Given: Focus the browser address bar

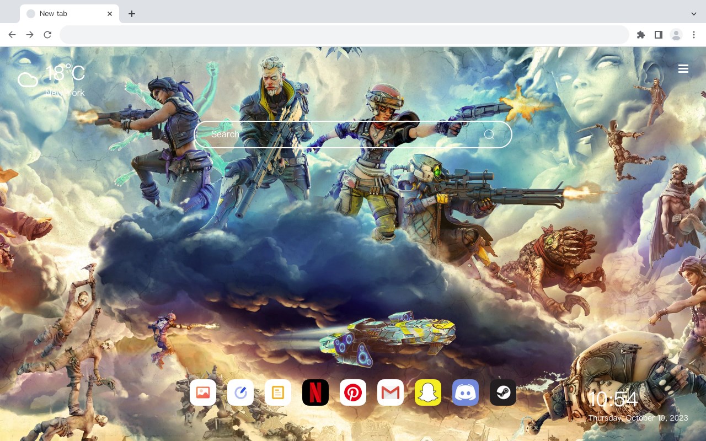Looking at the screenshot, I should point(344,35).
